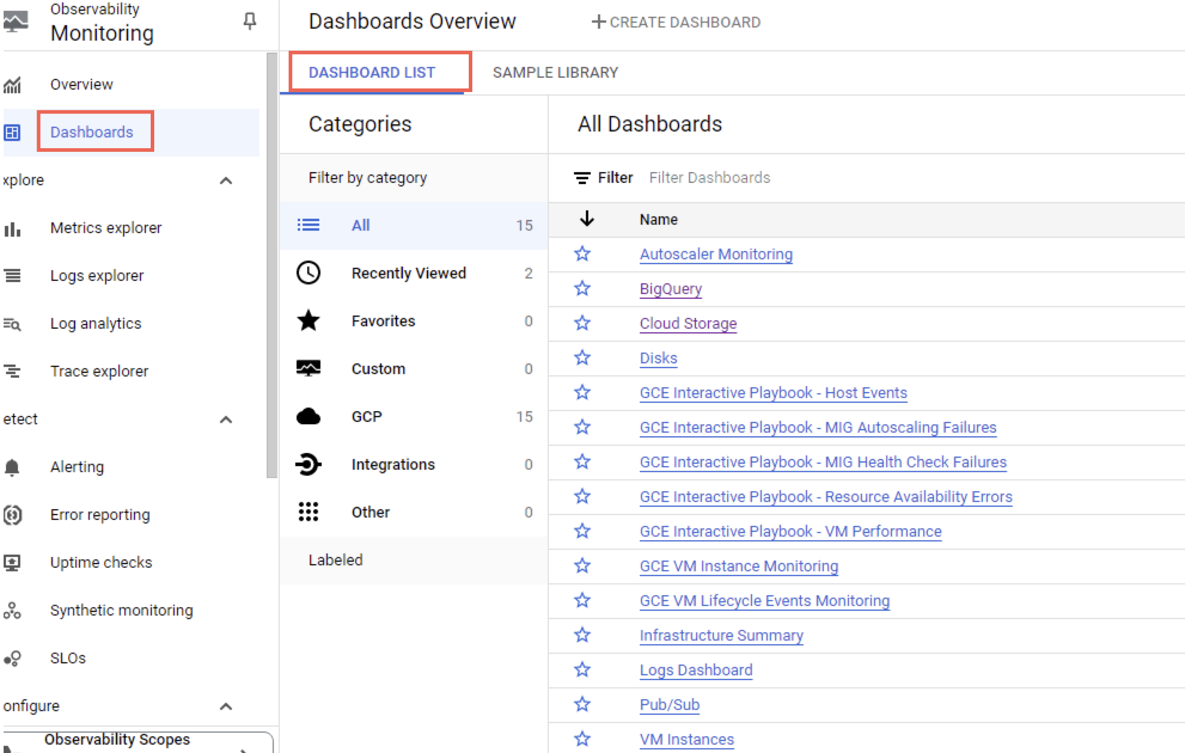Click the GCP cloud icon
The image size is (1185, 753).
click(x=309, y=416)
